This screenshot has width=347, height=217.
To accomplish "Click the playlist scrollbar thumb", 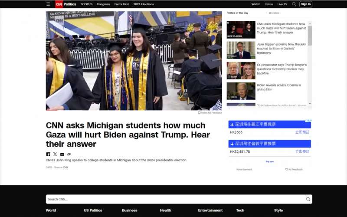I will pyautogui.click(x=310, y=36).
